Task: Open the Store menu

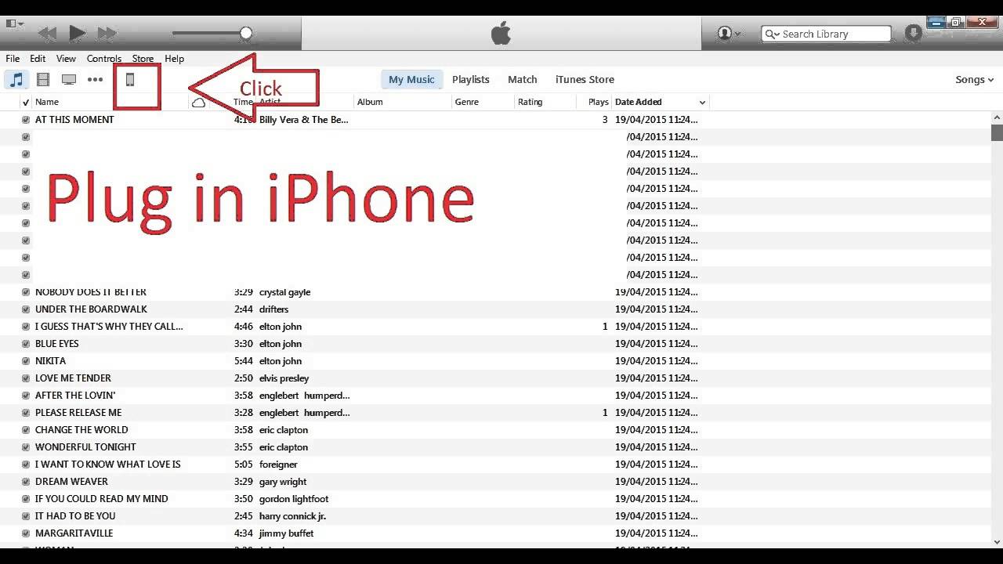Action: [x=143, y=59]
